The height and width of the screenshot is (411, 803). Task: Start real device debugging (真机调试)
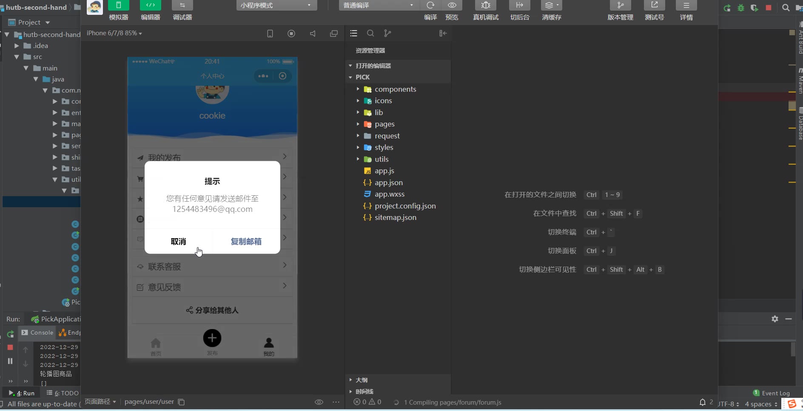(486, 6)
